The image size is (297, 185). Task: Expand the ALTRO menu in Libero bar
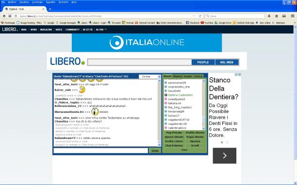pyautogui.click(x=101, y=30)
